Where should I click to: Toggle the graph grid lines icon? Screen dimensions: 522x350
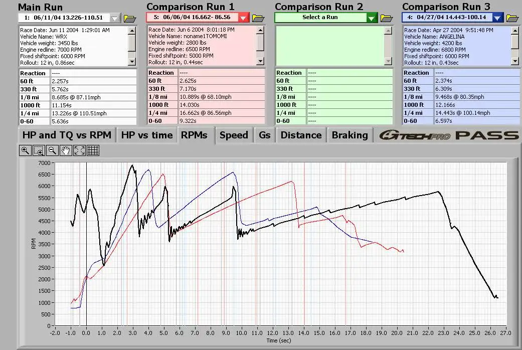pyautogui.click(x=93, y=150)
